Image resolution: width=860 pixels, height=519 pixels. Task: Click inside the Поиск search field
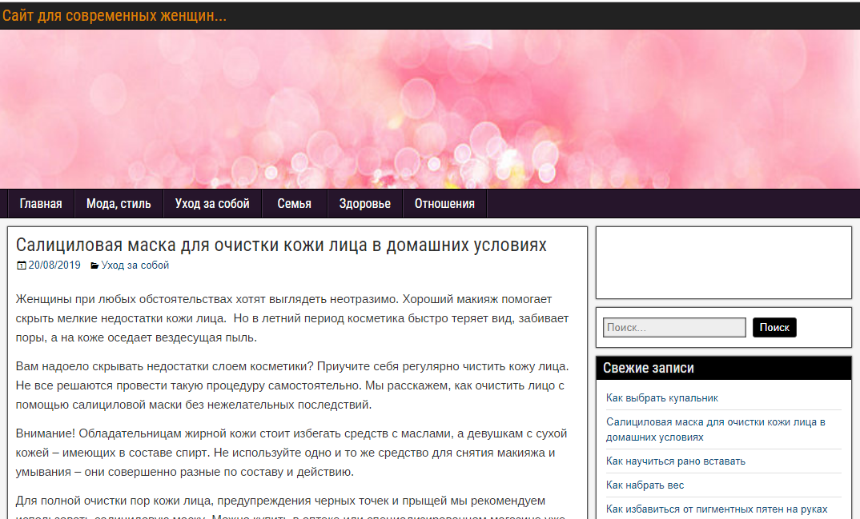click(674, 327)
